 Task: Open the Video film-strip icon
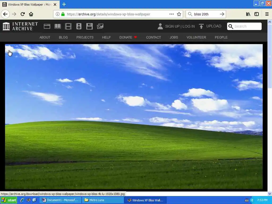coord(68,26)
